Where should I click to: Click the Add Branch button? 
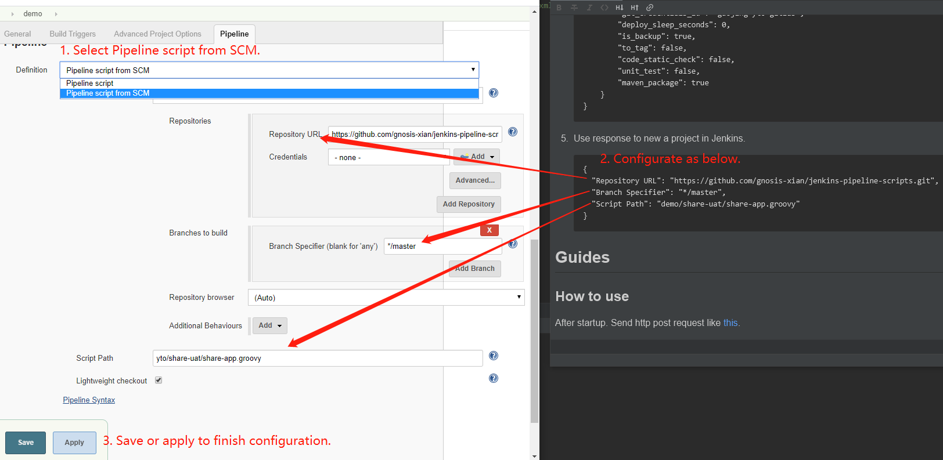click(x=475, y=269)
